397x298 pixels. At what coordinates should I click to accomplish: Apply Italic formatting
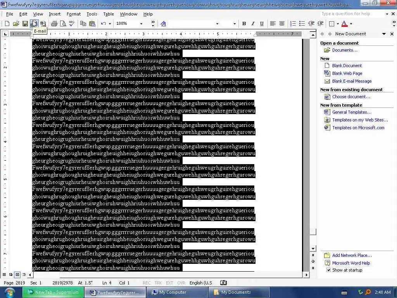coord(253,24)
